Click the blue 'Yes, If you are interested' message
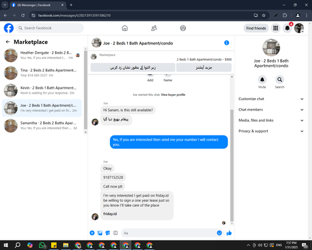Screen dimensions: 312x250 pos(168,142)
